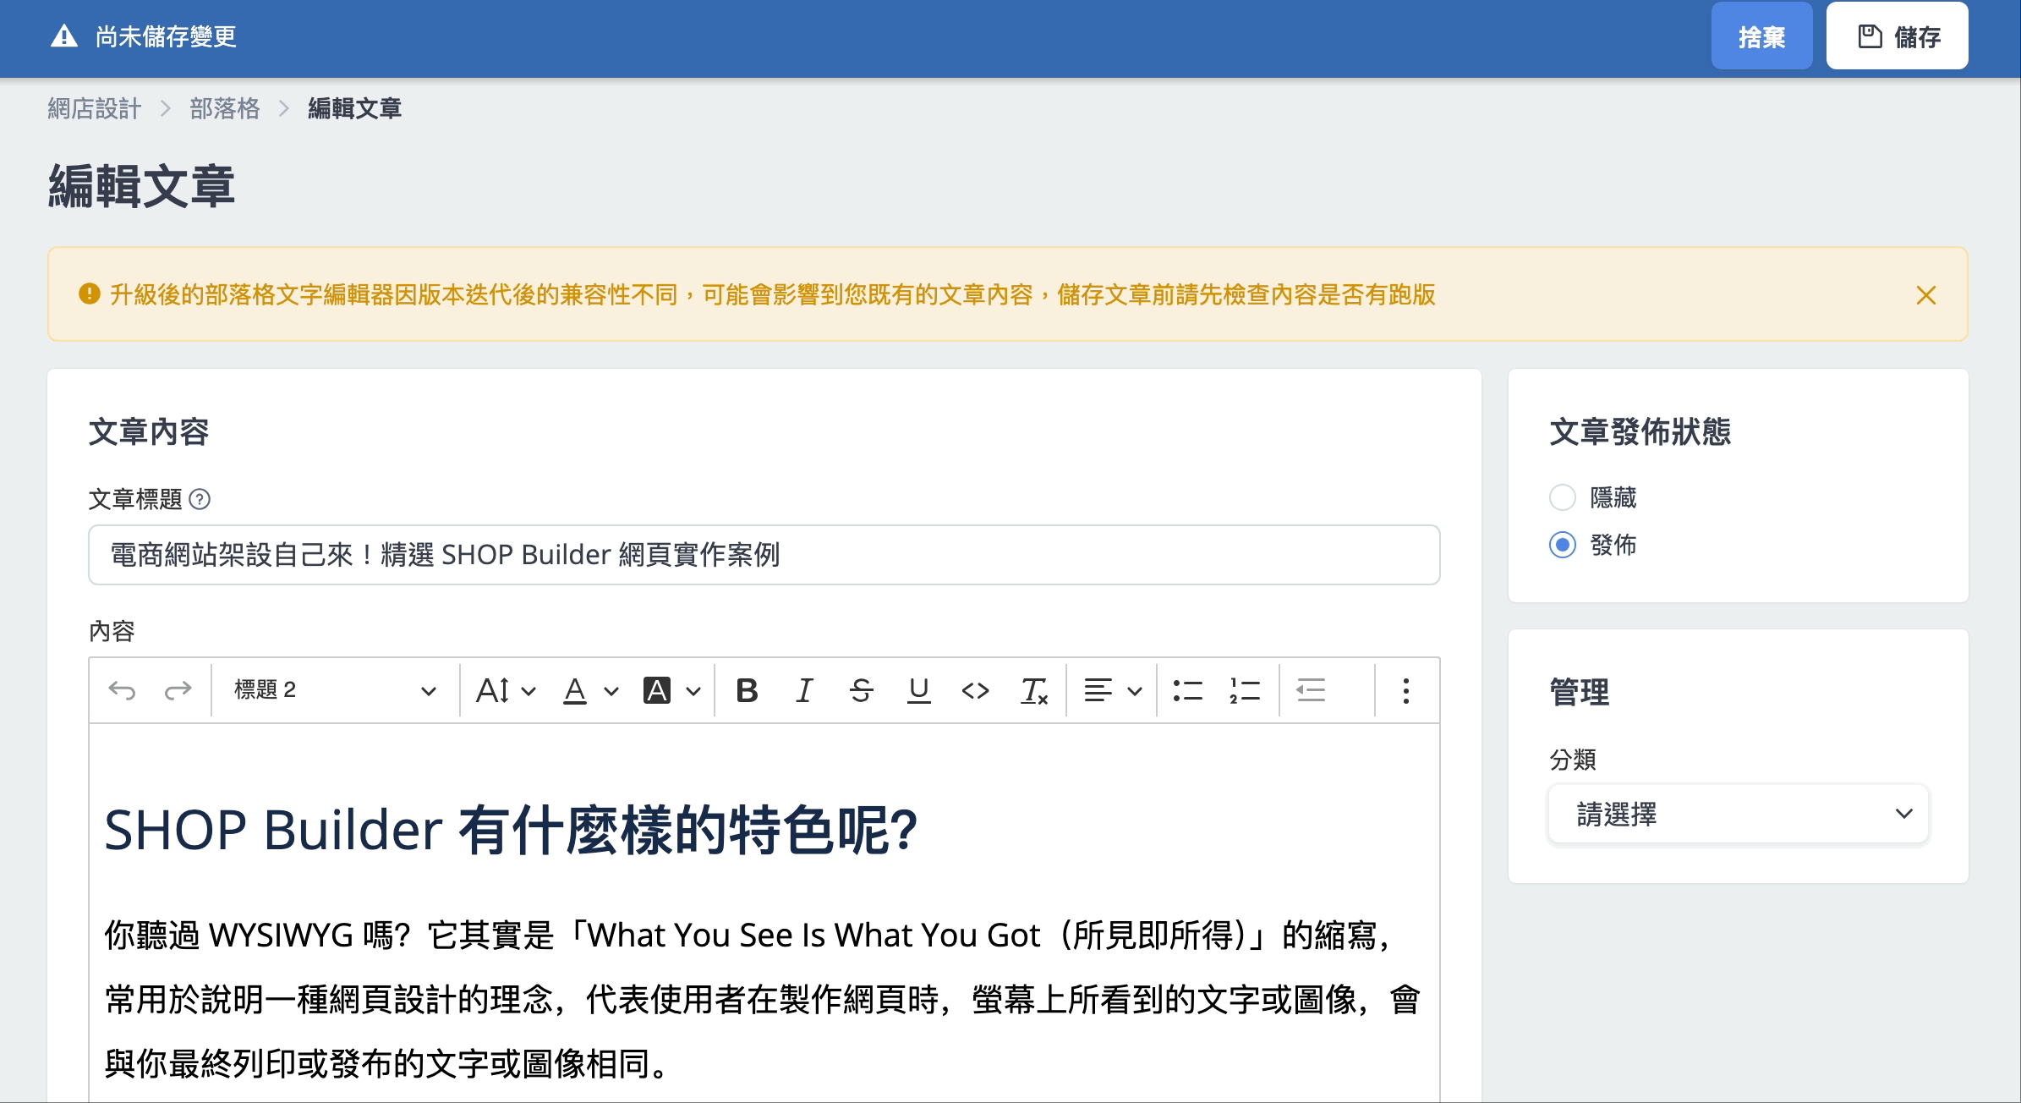The width and height of the screenshot is (2021, 1103).
Task: Select the 發佈 radio button
Action: [x=1563, y=545]
